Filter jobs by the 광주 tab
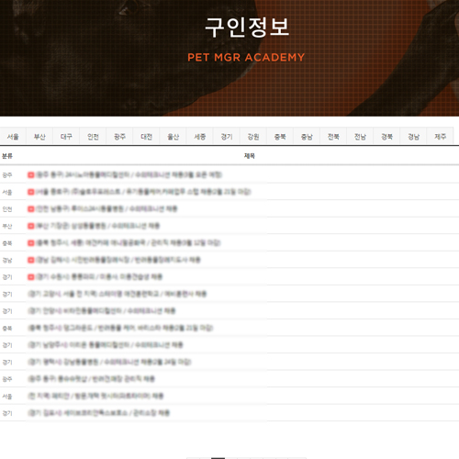 pyautogui.click(x=119, y=137)
